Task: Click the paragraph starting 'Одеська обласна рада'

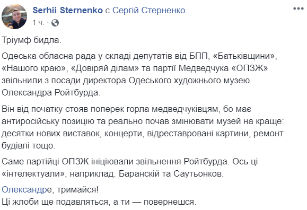Action: 139,74
